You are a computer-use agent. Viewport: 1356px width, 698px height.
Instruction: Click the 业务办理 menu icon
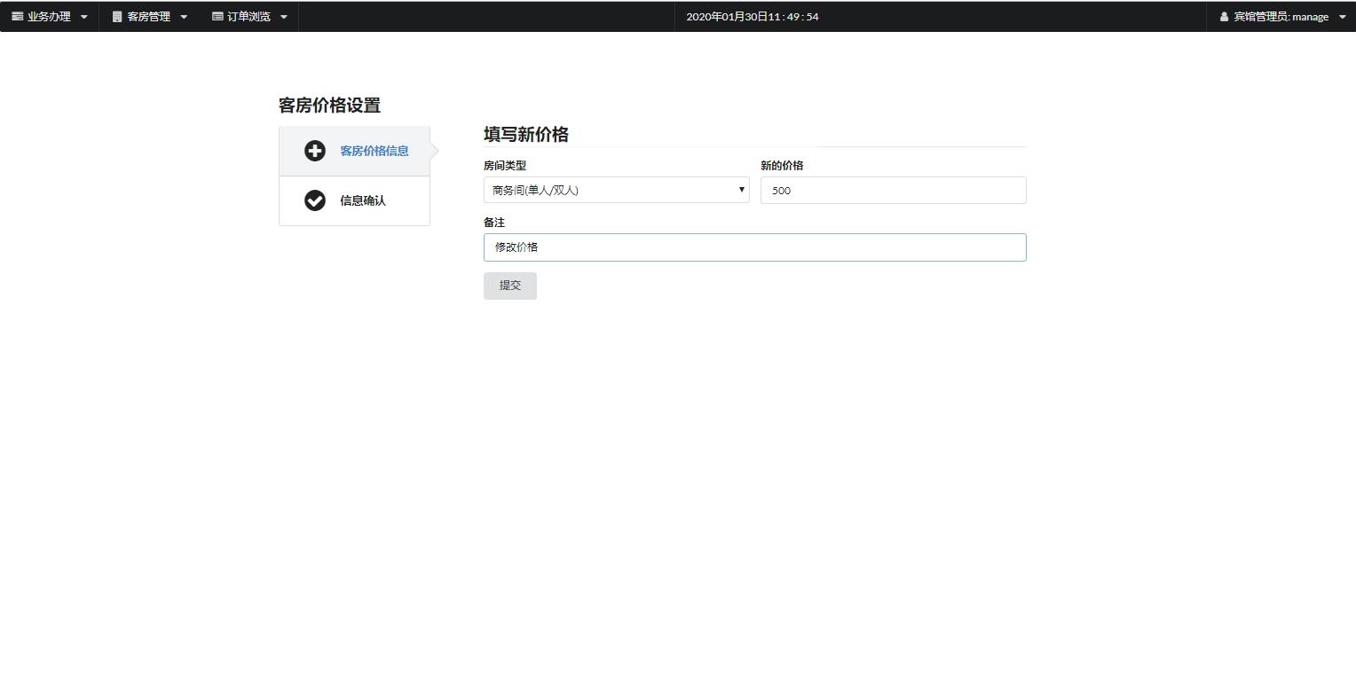coord(19,16)
